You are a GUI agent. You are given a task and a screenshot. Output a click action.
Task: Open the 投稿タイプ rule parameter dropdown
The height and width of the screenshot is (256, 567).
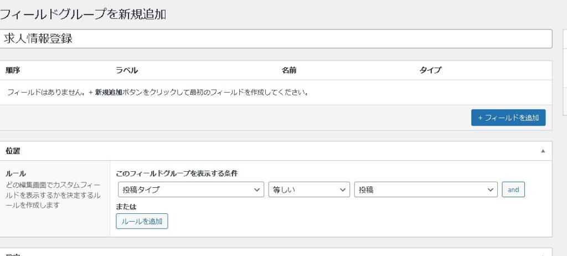pos(190,190)
